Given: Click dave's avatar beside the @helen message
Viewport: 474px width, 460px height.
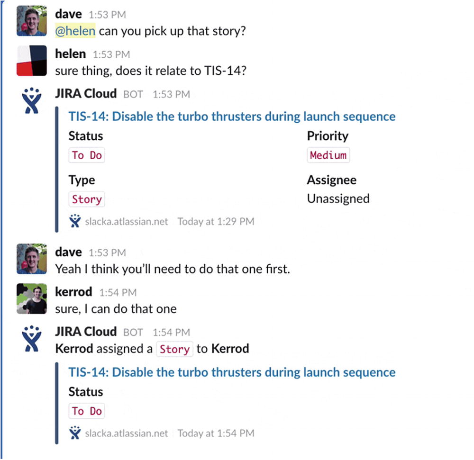Looking at the screenshot, I should (x=32, y=21).
